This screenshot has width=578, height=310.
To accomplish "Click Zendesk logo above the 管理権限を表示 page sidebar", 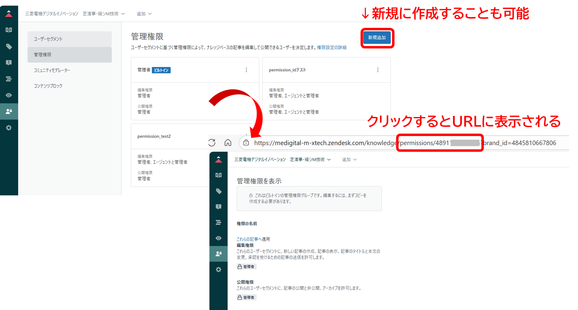I will [x=219, y=160].
